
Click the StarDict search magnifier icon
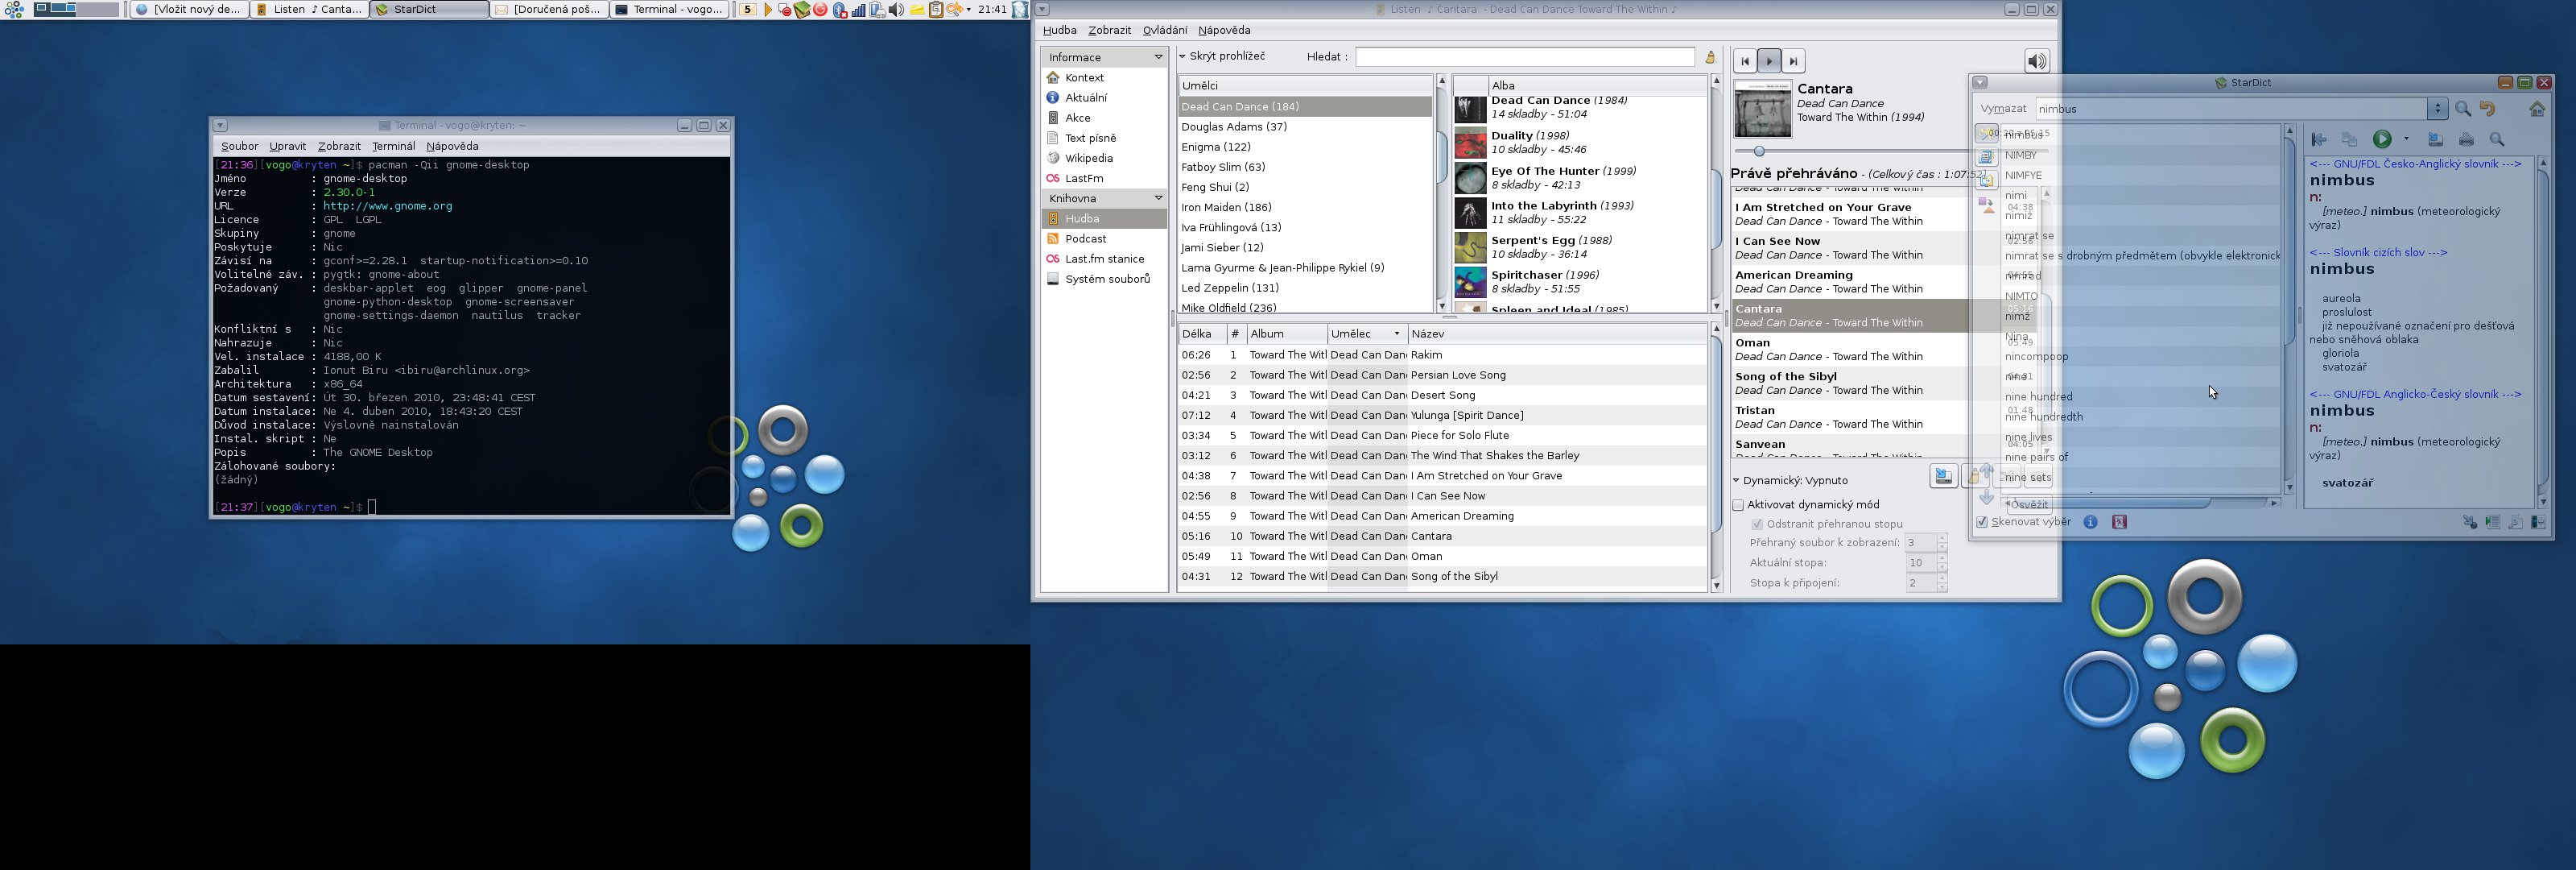point(2463,109)
